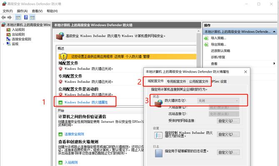This screenshot has width=279, height=166.
Task: Maximize the main firewall window
Action: (x=259, y=4)
